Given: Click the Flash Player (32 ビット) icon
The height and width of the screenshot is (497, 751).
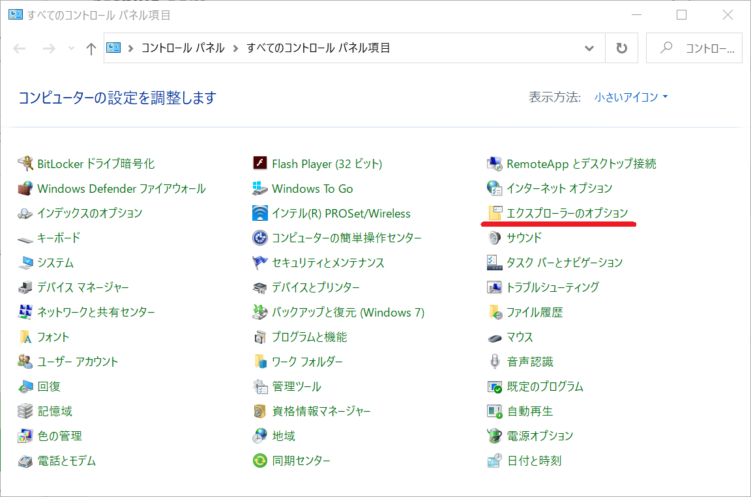Looking at the screenshot, I should 260,163.
